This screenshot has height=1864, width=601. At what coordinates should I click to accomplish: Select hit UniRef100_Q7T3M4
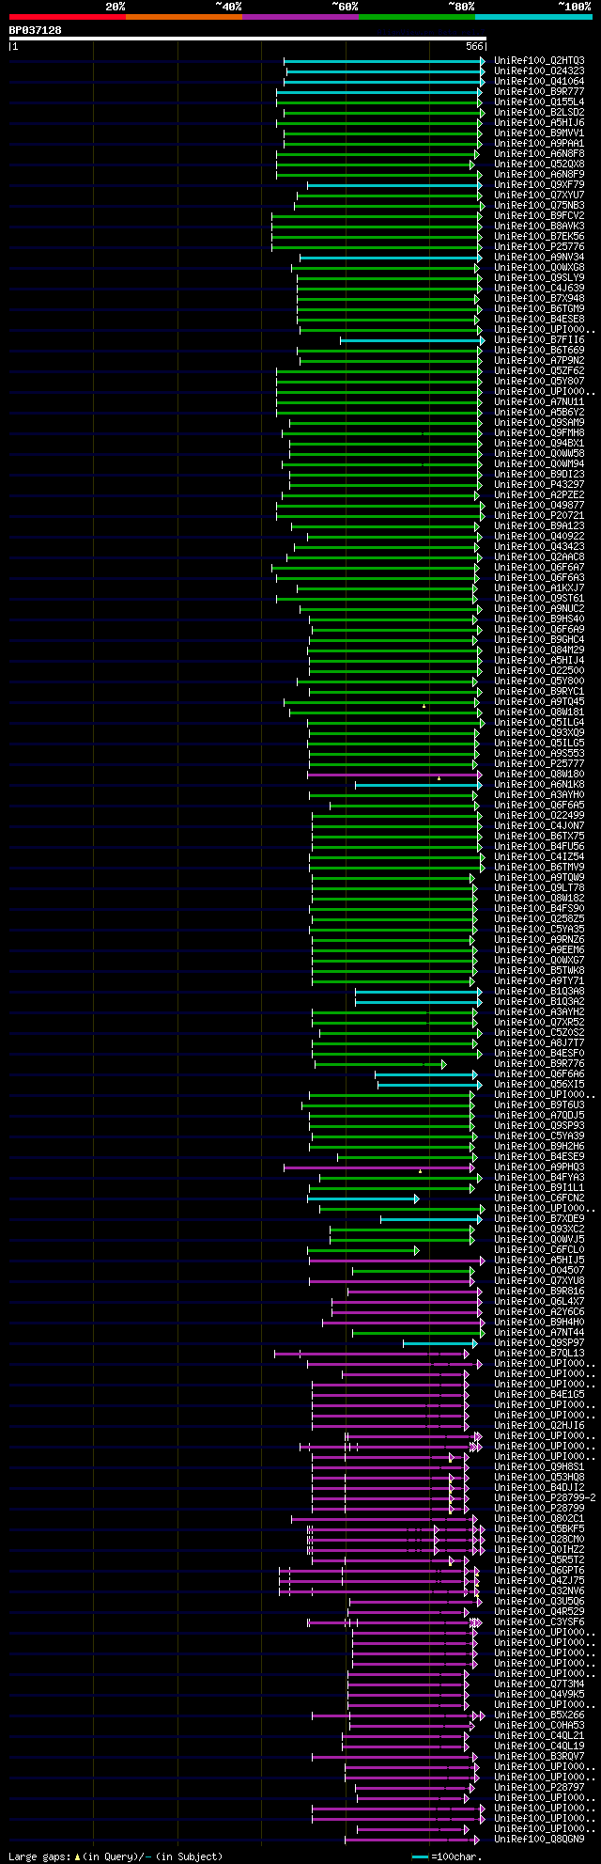539,1684
